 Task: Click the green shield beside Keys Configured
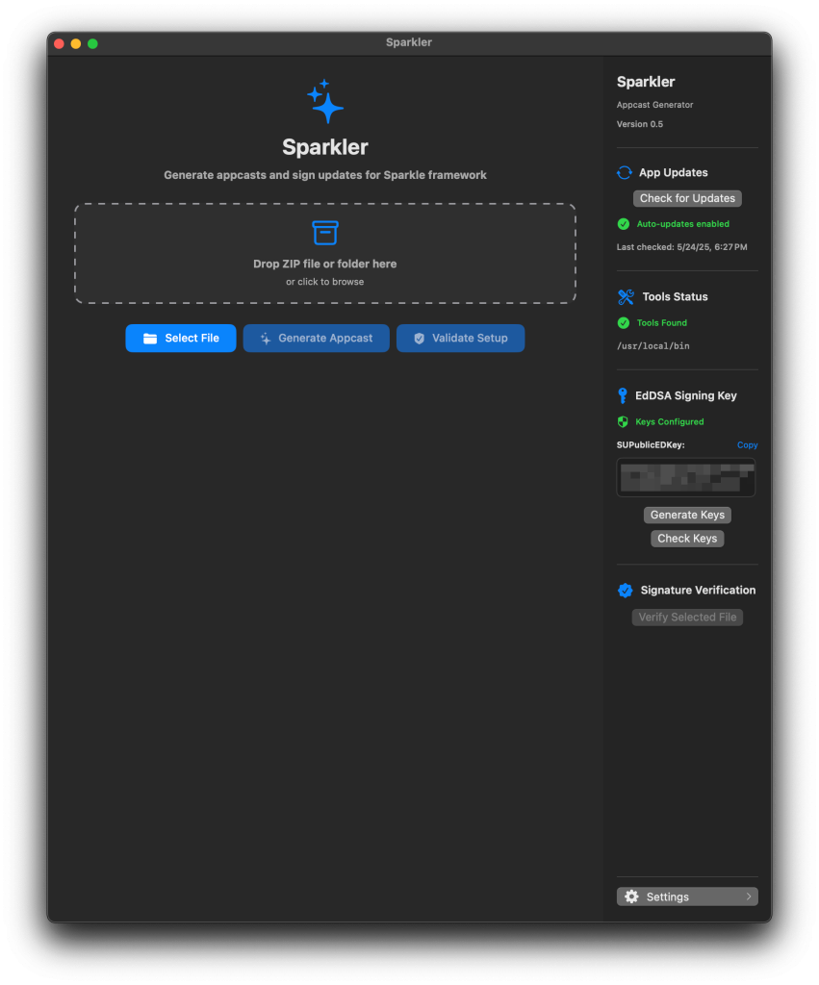click(623, 422)
